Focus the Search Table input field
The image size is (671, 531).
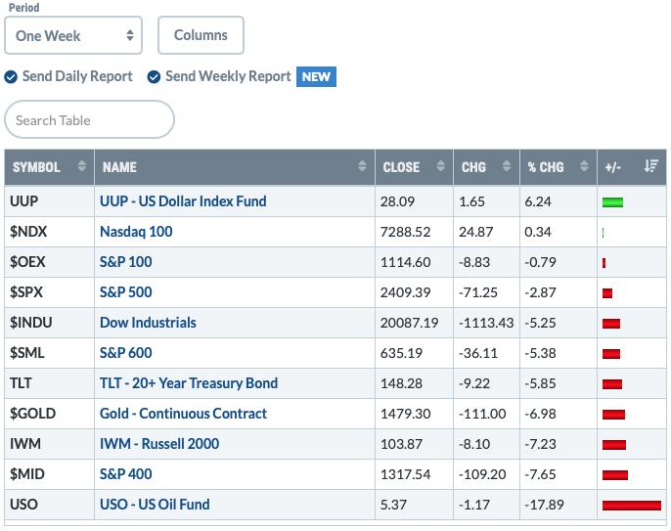tap(89, 120)
